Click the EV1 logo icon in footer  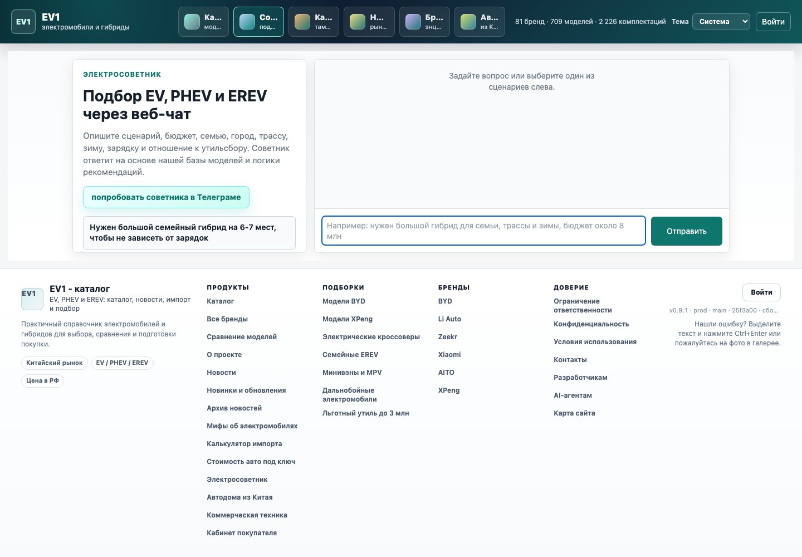32,299
